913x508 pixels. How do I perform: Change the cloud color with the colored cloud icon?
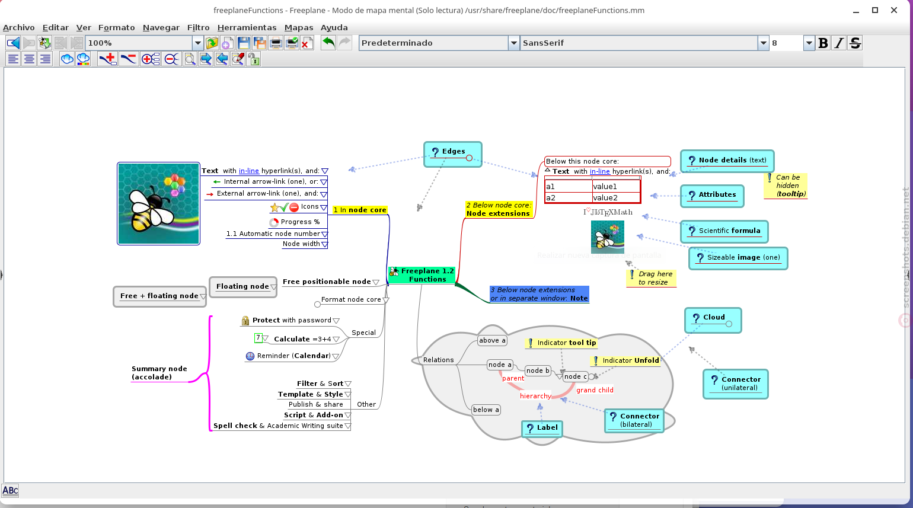(83, 59)
